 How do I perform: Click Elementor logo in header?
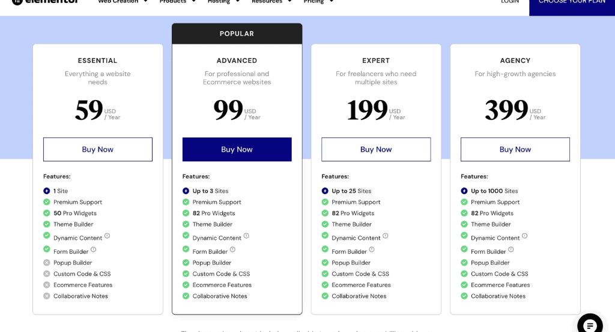click(45, 2)
